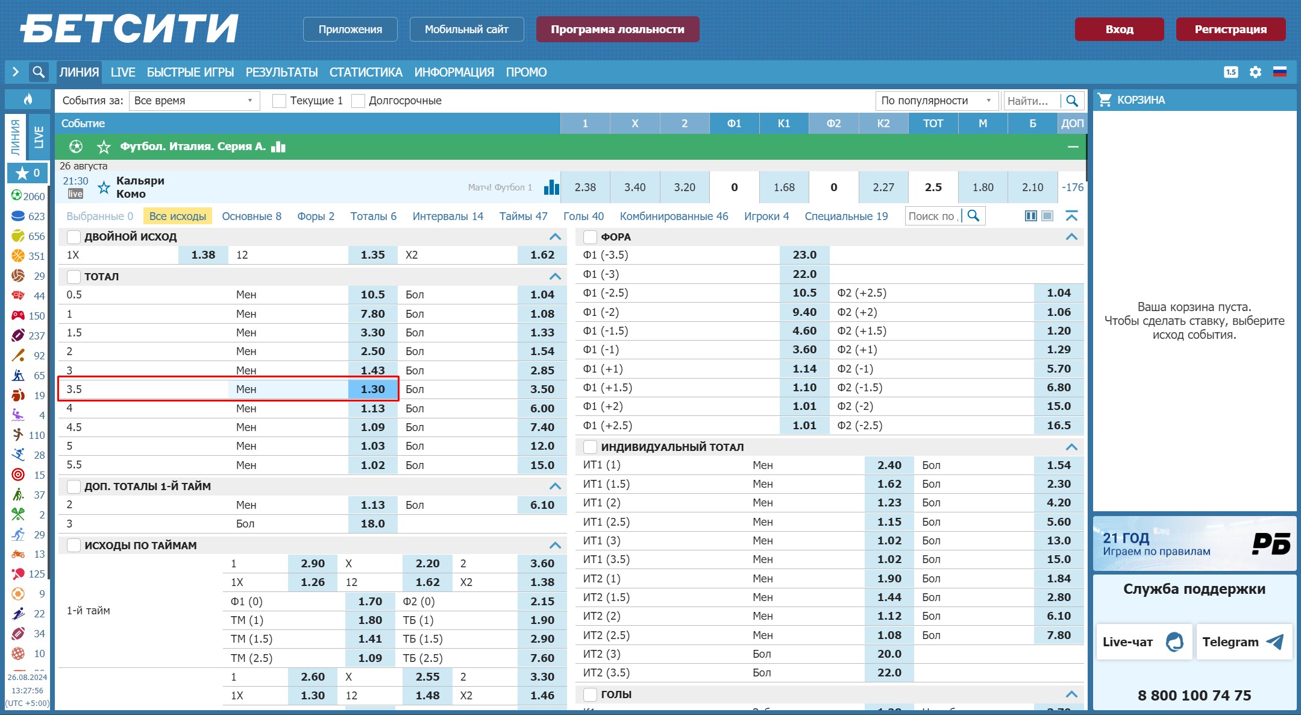Click the Регистрация button
This screenshot has width=1301, height=715.
[x=1230, y=30]
